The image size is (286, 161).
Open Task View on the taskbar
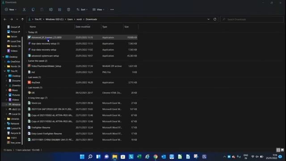click(x=98, y=157)
